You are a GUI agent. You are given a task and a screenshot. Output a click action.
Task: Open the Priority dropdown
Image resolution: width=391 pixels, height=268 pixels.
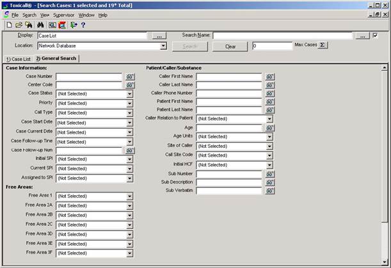129,104
